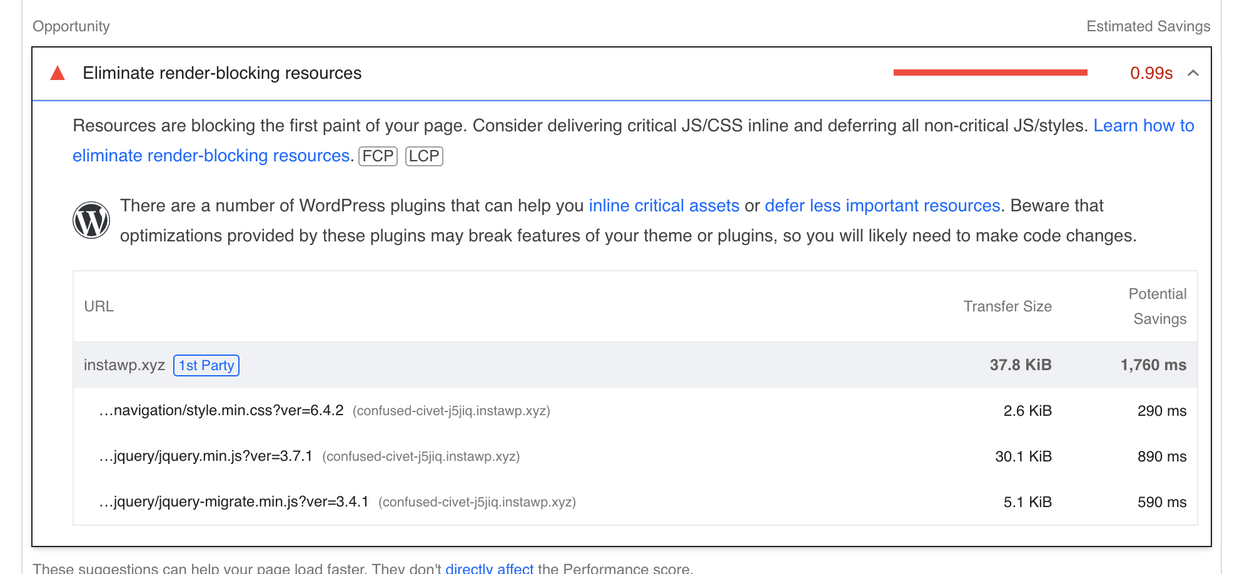Click the Opportunity section heading
The height and width of the screenshot is (574, 1242).
pos(71,26)
